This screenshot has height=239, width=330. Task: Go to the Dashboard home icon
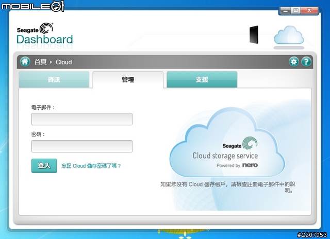coord(25,62)
